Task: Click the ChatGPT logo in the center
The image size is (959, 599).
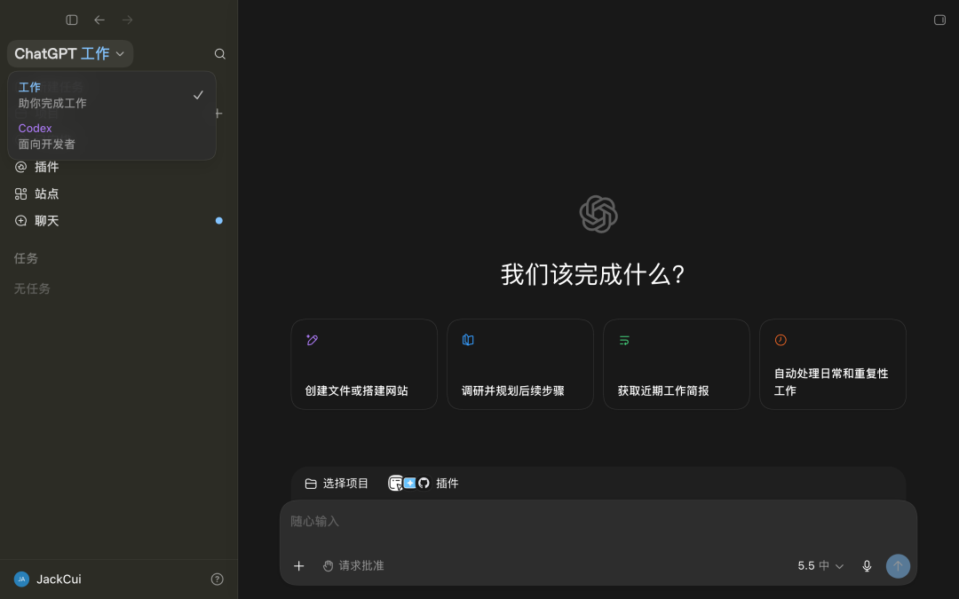Action: pyautogui.click(x=598, y=214)
